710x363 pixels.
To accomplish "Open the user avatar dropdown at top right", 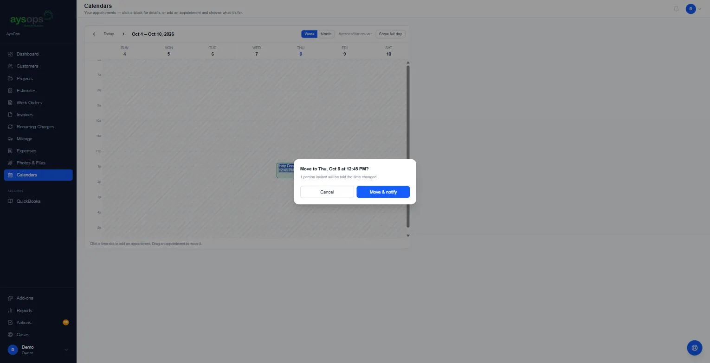I will pyautogui.click(x=694, y=9).
